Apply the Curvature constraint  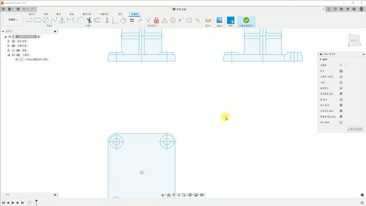click(197, 21)
